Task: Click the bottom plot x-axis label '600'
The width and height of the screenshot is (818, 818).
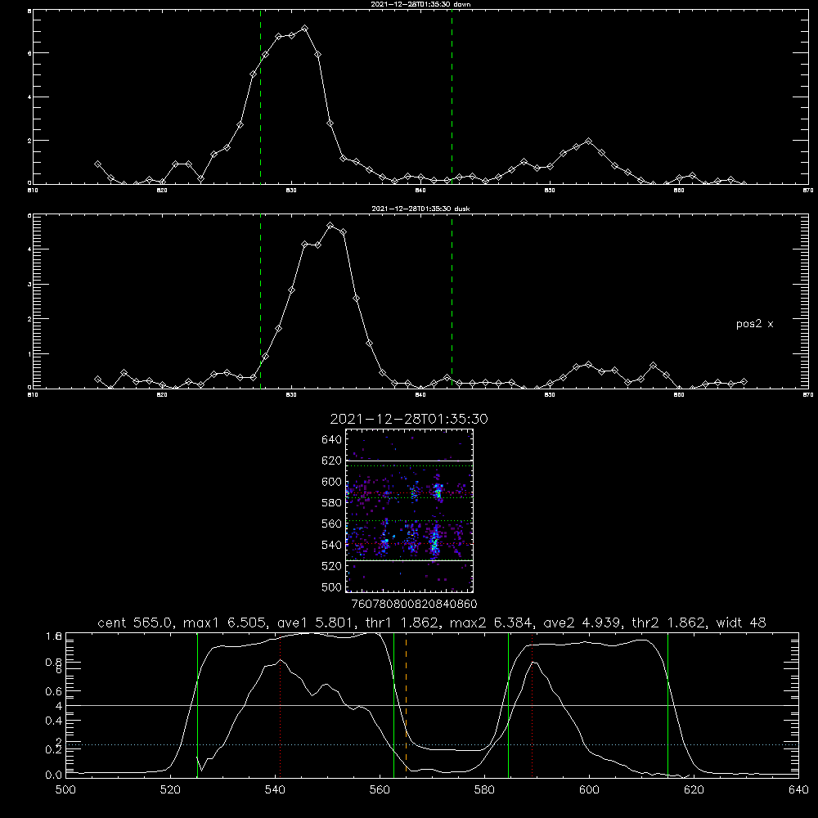Action: 590,790
